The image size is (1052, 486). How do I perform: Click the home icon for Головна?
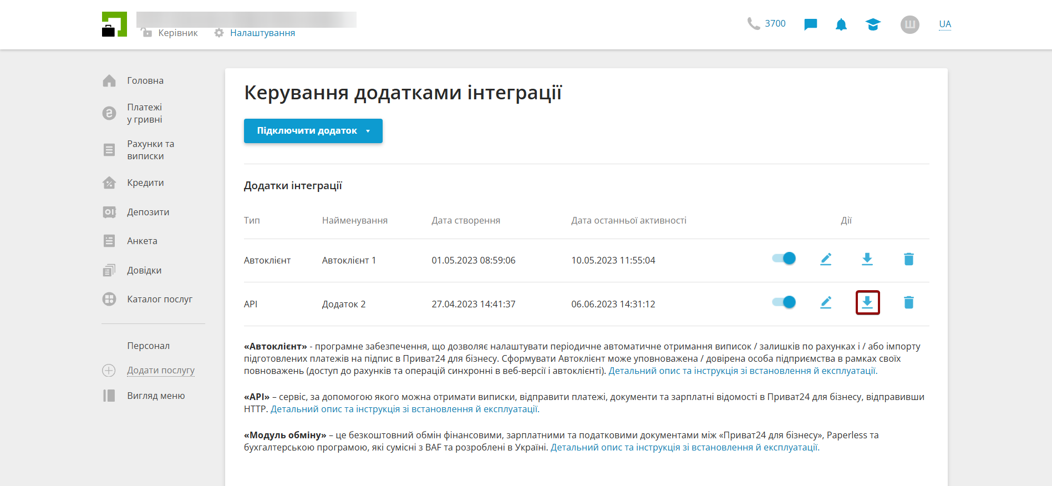click(109, 81)
